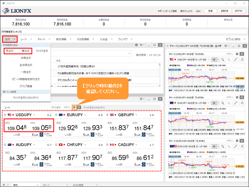Adjust CHF/JPY lot size stepper
The width and height of the screenshot is (249, 187).
(x=92, y=165)
